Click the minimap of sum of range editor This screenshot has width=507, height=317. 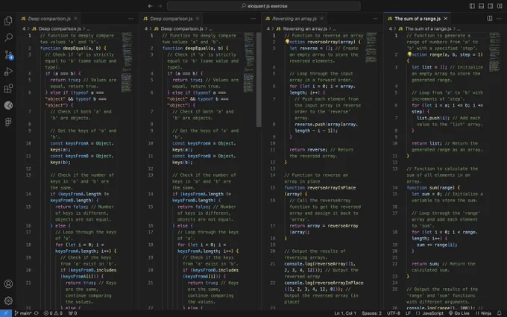(494, 51)
